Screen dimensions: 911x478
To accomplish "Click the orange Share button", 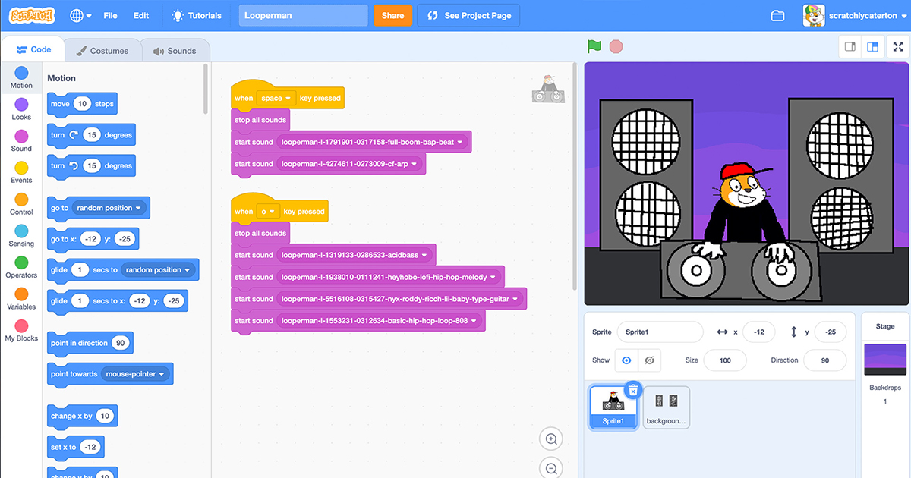I will tap(392, 15).
